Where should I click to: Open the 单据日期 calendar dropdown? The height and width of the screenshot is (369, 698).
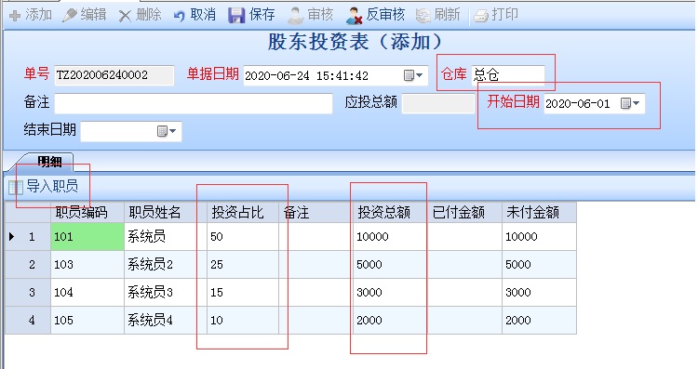pyautogui.click(x=413, y=75)
